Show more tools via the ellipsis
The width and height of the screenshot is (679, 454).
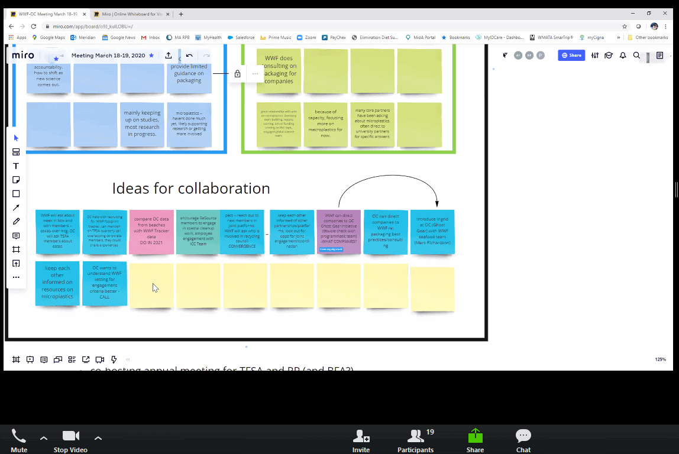(x=16, y=277)
